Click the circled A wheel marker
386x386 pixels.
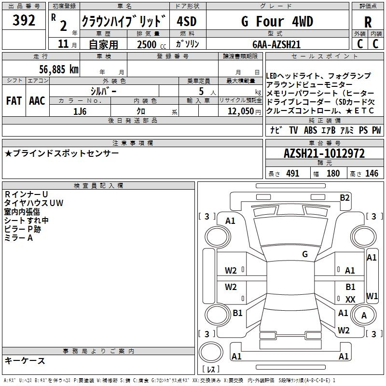pos(364,315)
